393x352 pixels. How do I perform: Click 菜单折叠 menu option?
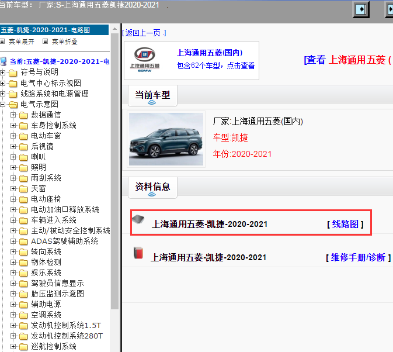pyautogui.click(x=65, y=42)
